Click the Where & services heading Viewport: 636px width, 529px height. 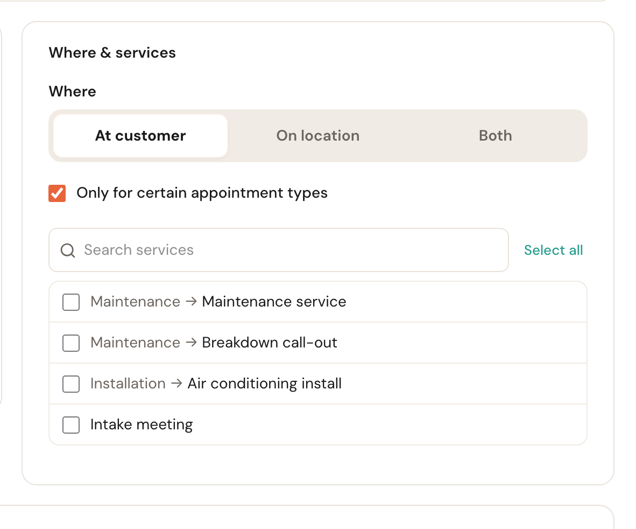click(112, 53)
